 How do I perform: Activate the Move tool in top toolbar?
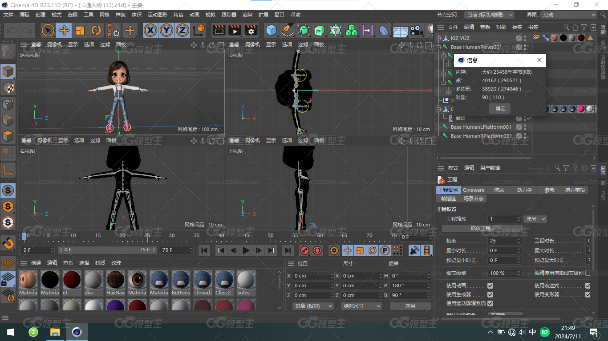coord(64,30)
